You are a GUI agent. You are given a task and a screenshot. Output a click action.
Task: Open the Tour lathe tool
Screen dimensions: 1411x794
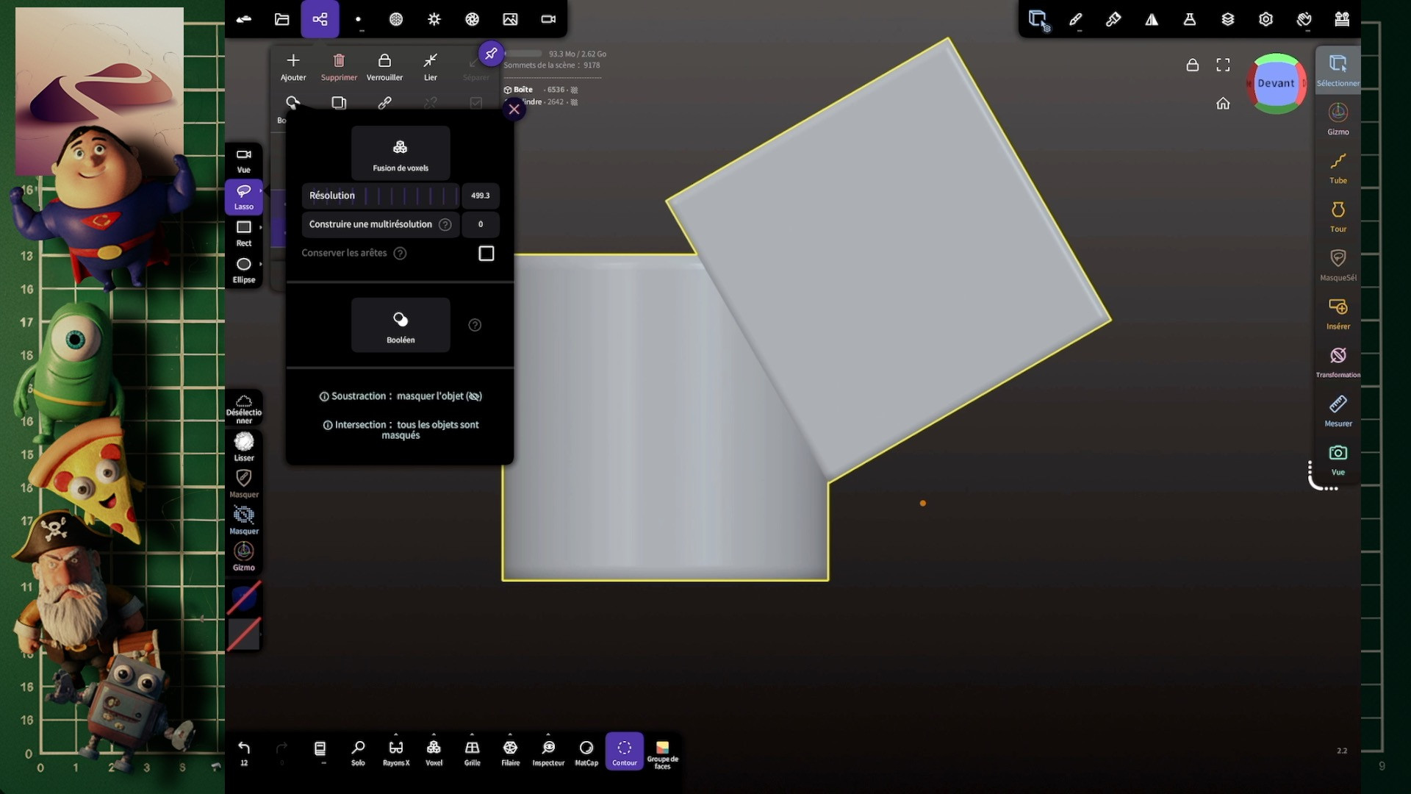(x=1338, y=216)
